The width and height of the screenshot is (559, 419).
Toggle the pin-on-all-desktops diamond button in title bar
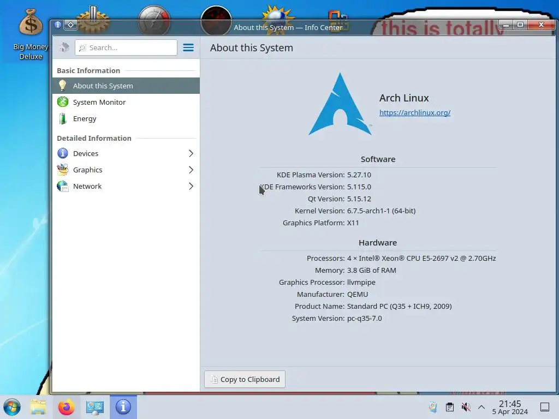tap(71, 25)
